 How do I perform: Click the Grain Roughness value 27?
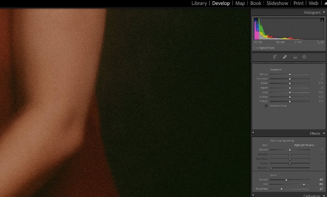click(x=321, y=189)
